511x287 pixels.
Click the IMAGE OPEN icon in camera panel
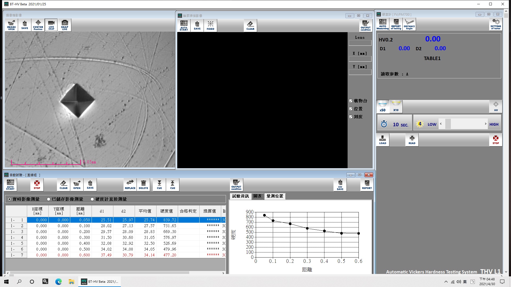click(11, 25)
